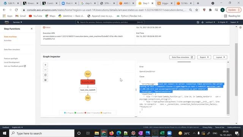This screenshot has width=243, height=137.
Task: Open the account name dropdown
Action: tap(210, 22)
